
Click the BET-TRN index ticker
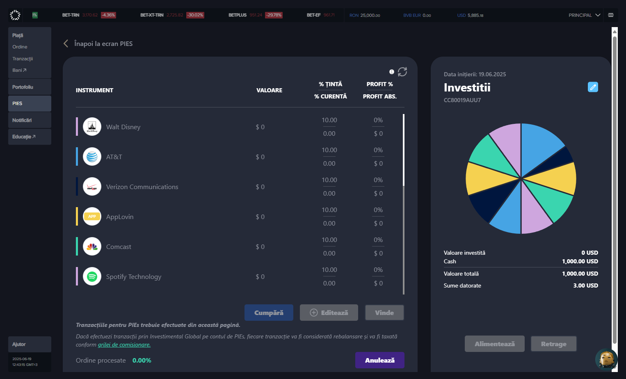click(89, 15)
